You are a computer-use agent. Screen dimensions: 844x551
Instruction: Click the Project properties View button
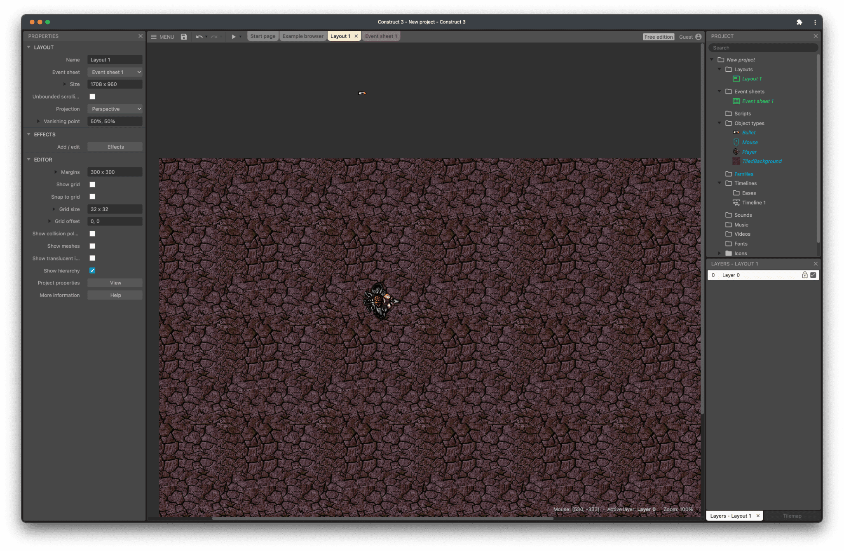(x=115, y=282)
